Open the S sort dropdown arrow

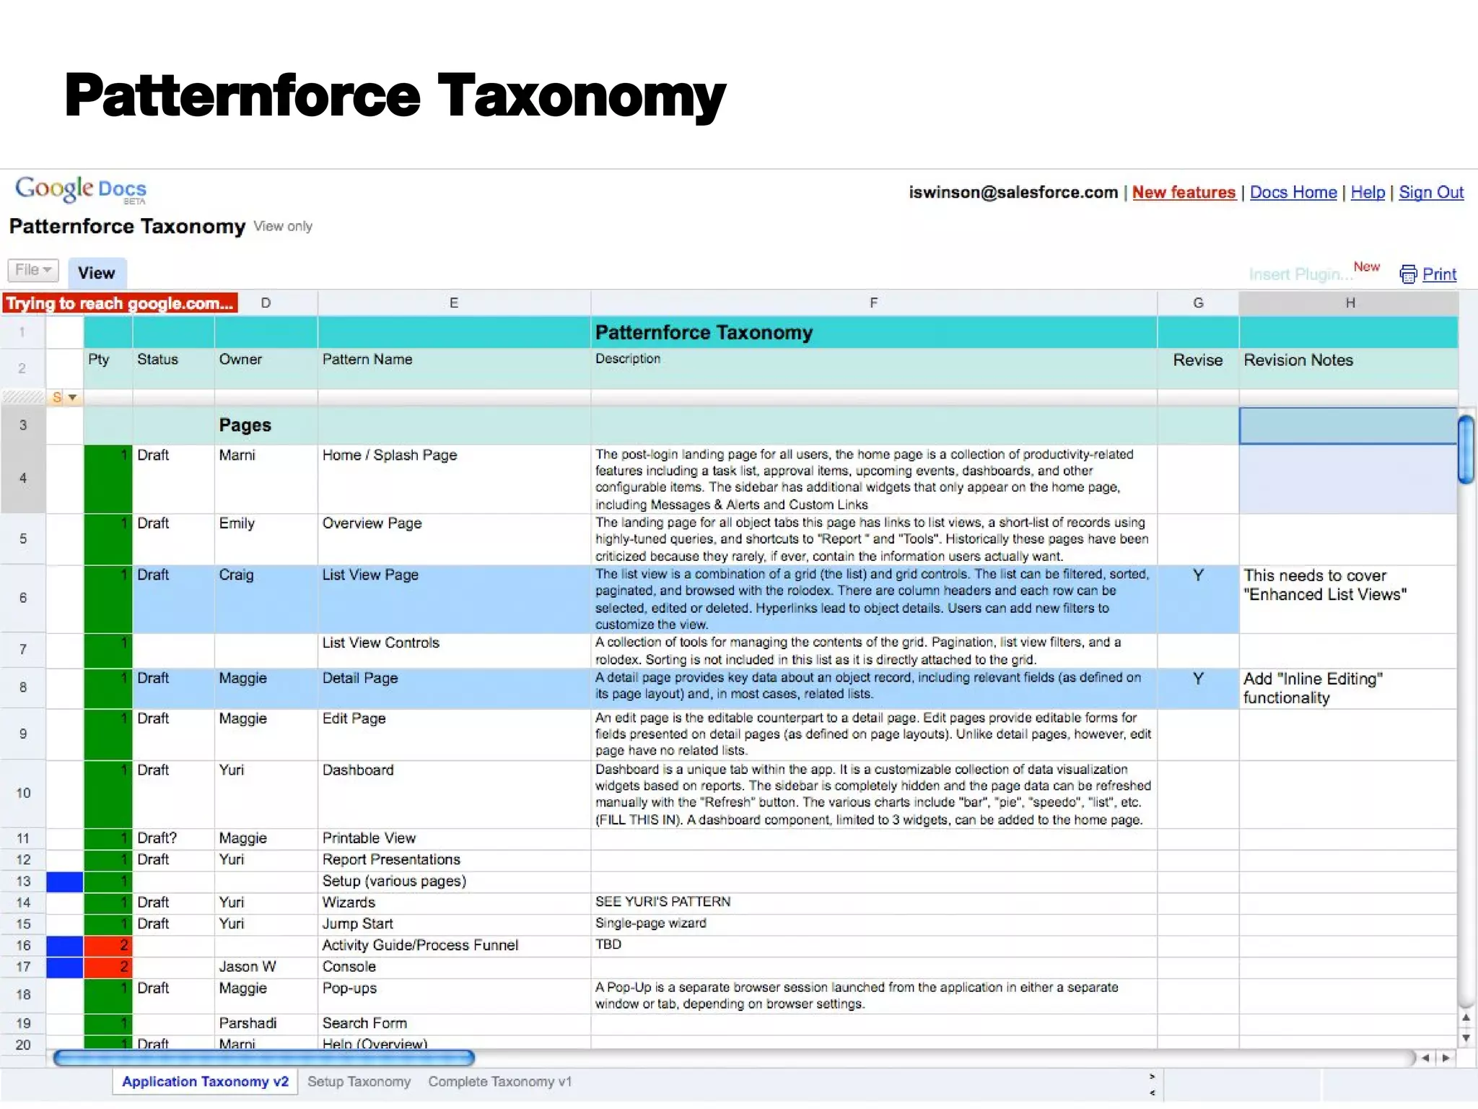coord(72,397)
